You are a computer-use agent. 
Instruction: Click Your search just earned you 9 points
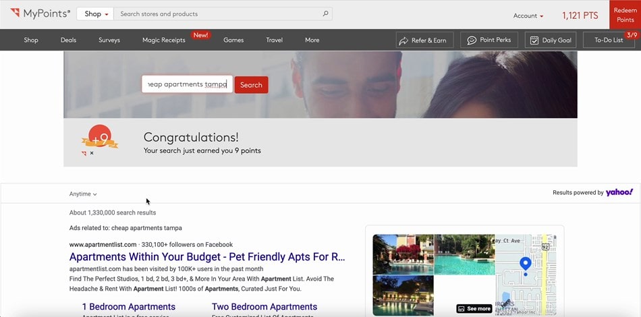pos(202,150)
